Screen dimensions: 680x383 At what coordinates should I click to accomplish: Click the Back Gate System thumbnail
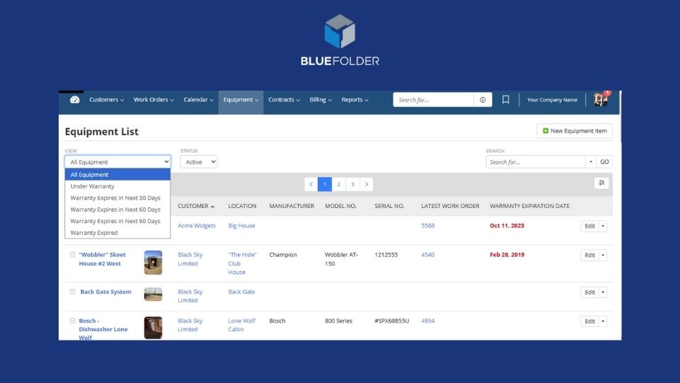point(153,294)
